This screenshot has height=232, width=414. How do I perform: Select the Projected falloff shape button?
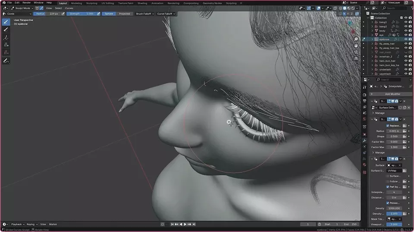[x=124, y=14]
